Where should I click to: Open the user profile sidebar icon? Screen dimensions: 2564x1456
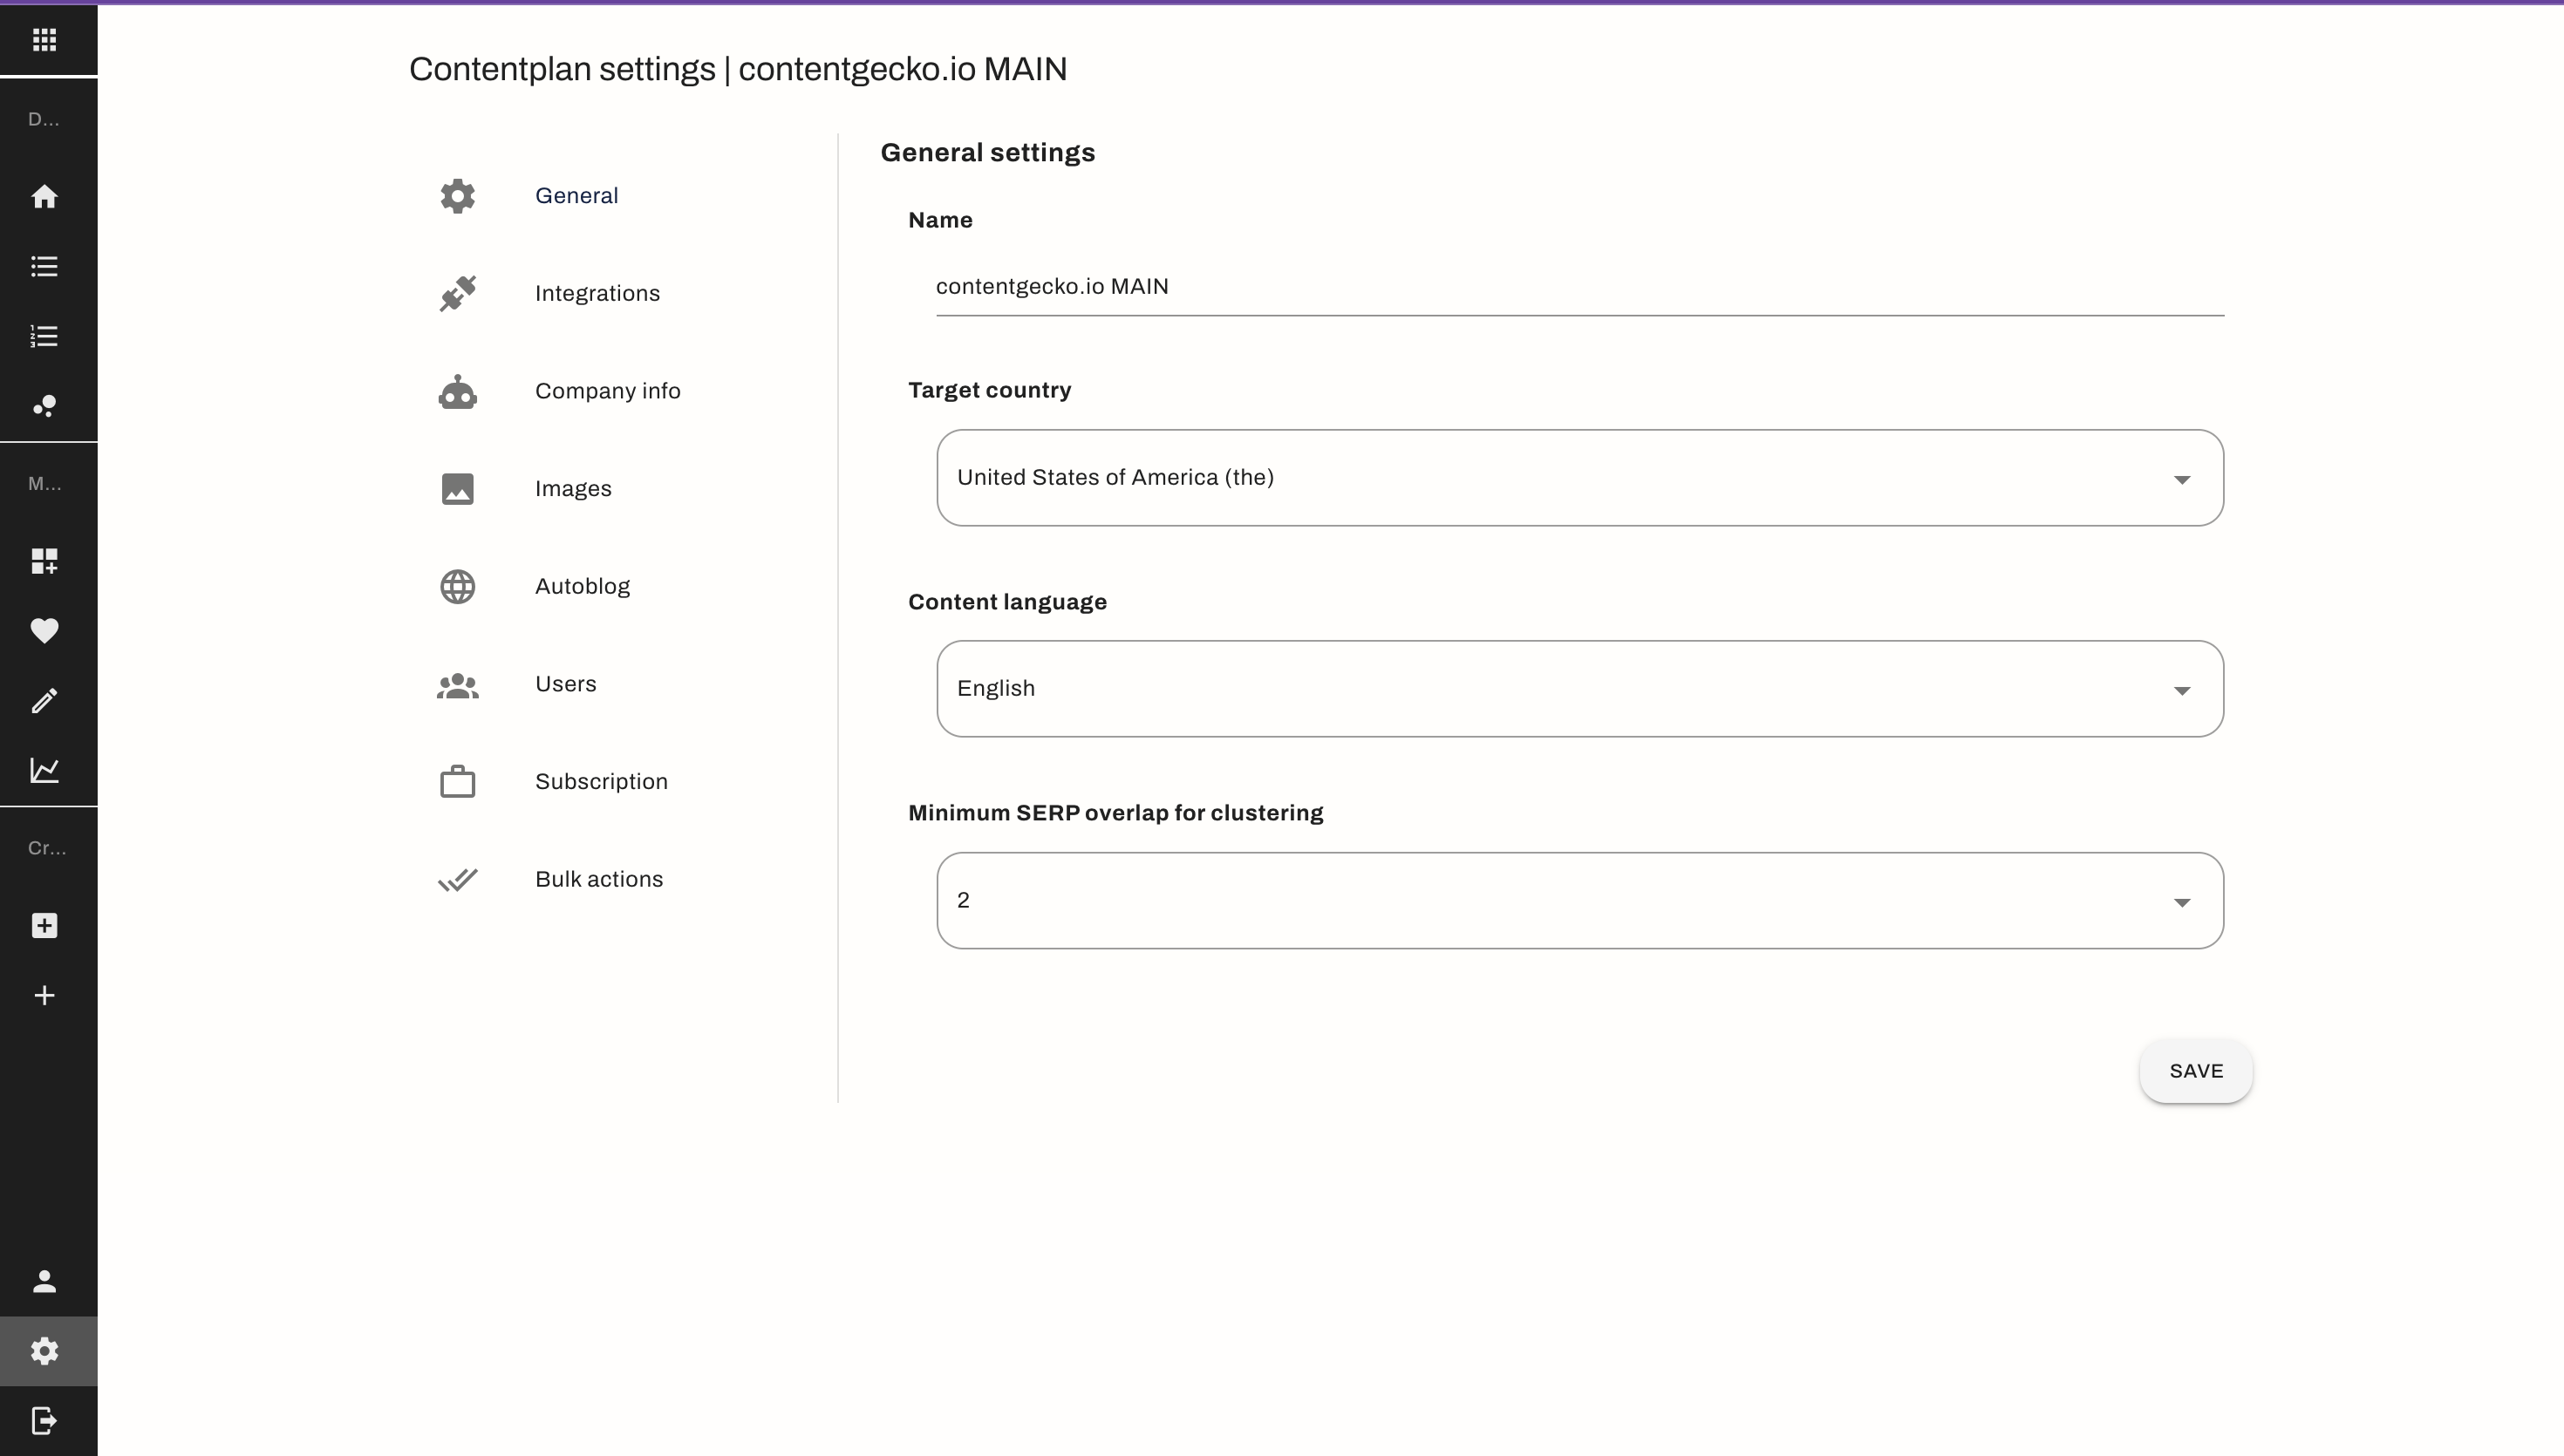coord(44,1281)
